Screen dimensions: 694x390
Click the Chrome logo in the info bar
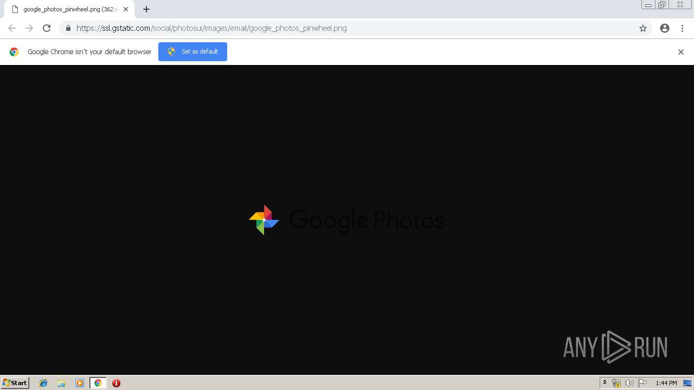(x=14, y=52)
